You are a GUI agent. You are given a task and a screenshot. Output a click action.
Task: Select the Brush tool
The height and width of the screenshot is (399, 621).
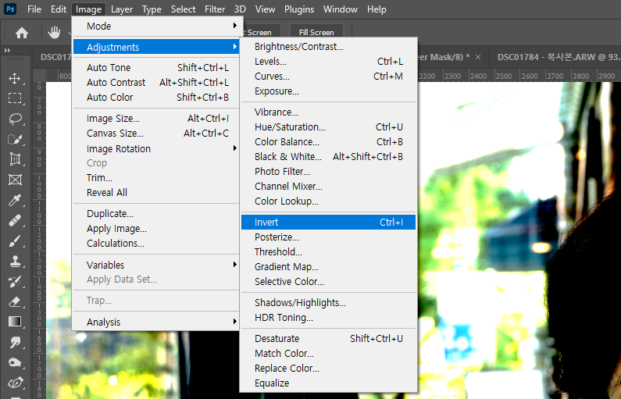point(15,240)
